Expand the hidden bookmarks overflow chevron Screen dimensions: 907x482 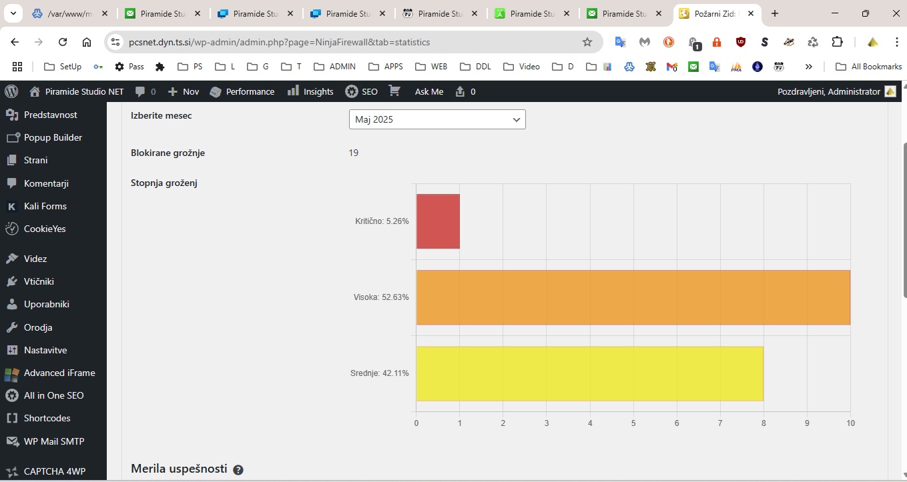click(809, 67)
